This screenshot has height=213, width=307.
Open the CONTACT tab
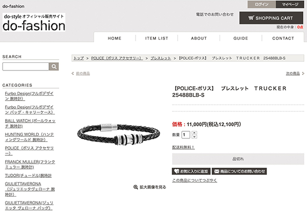coord(283,38)
